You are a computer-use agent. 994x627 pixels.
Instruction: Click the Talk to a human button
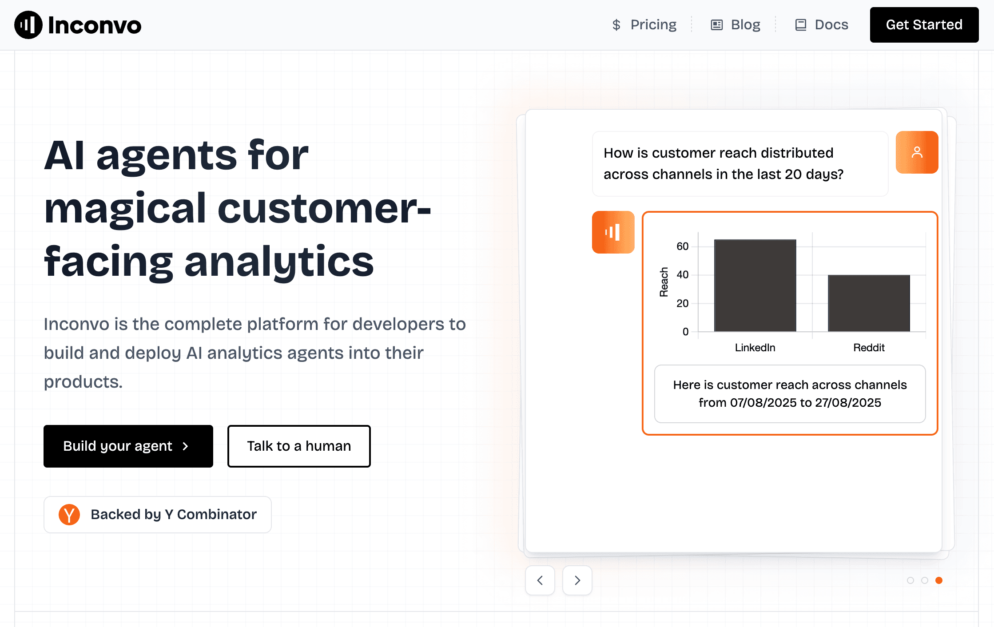coord(299,446)
